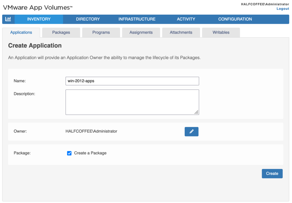
Task: Switch to the Applications tab
Action: click(x=21, y=32)
